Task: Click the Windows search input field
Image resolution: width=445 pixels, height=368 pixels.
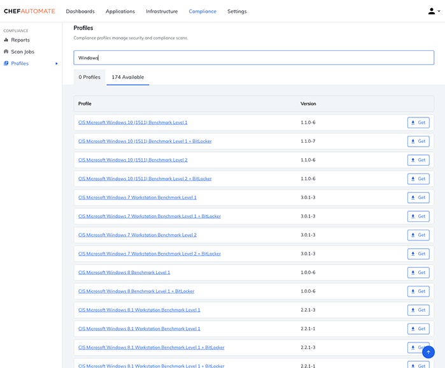Action: click(253, 57)
